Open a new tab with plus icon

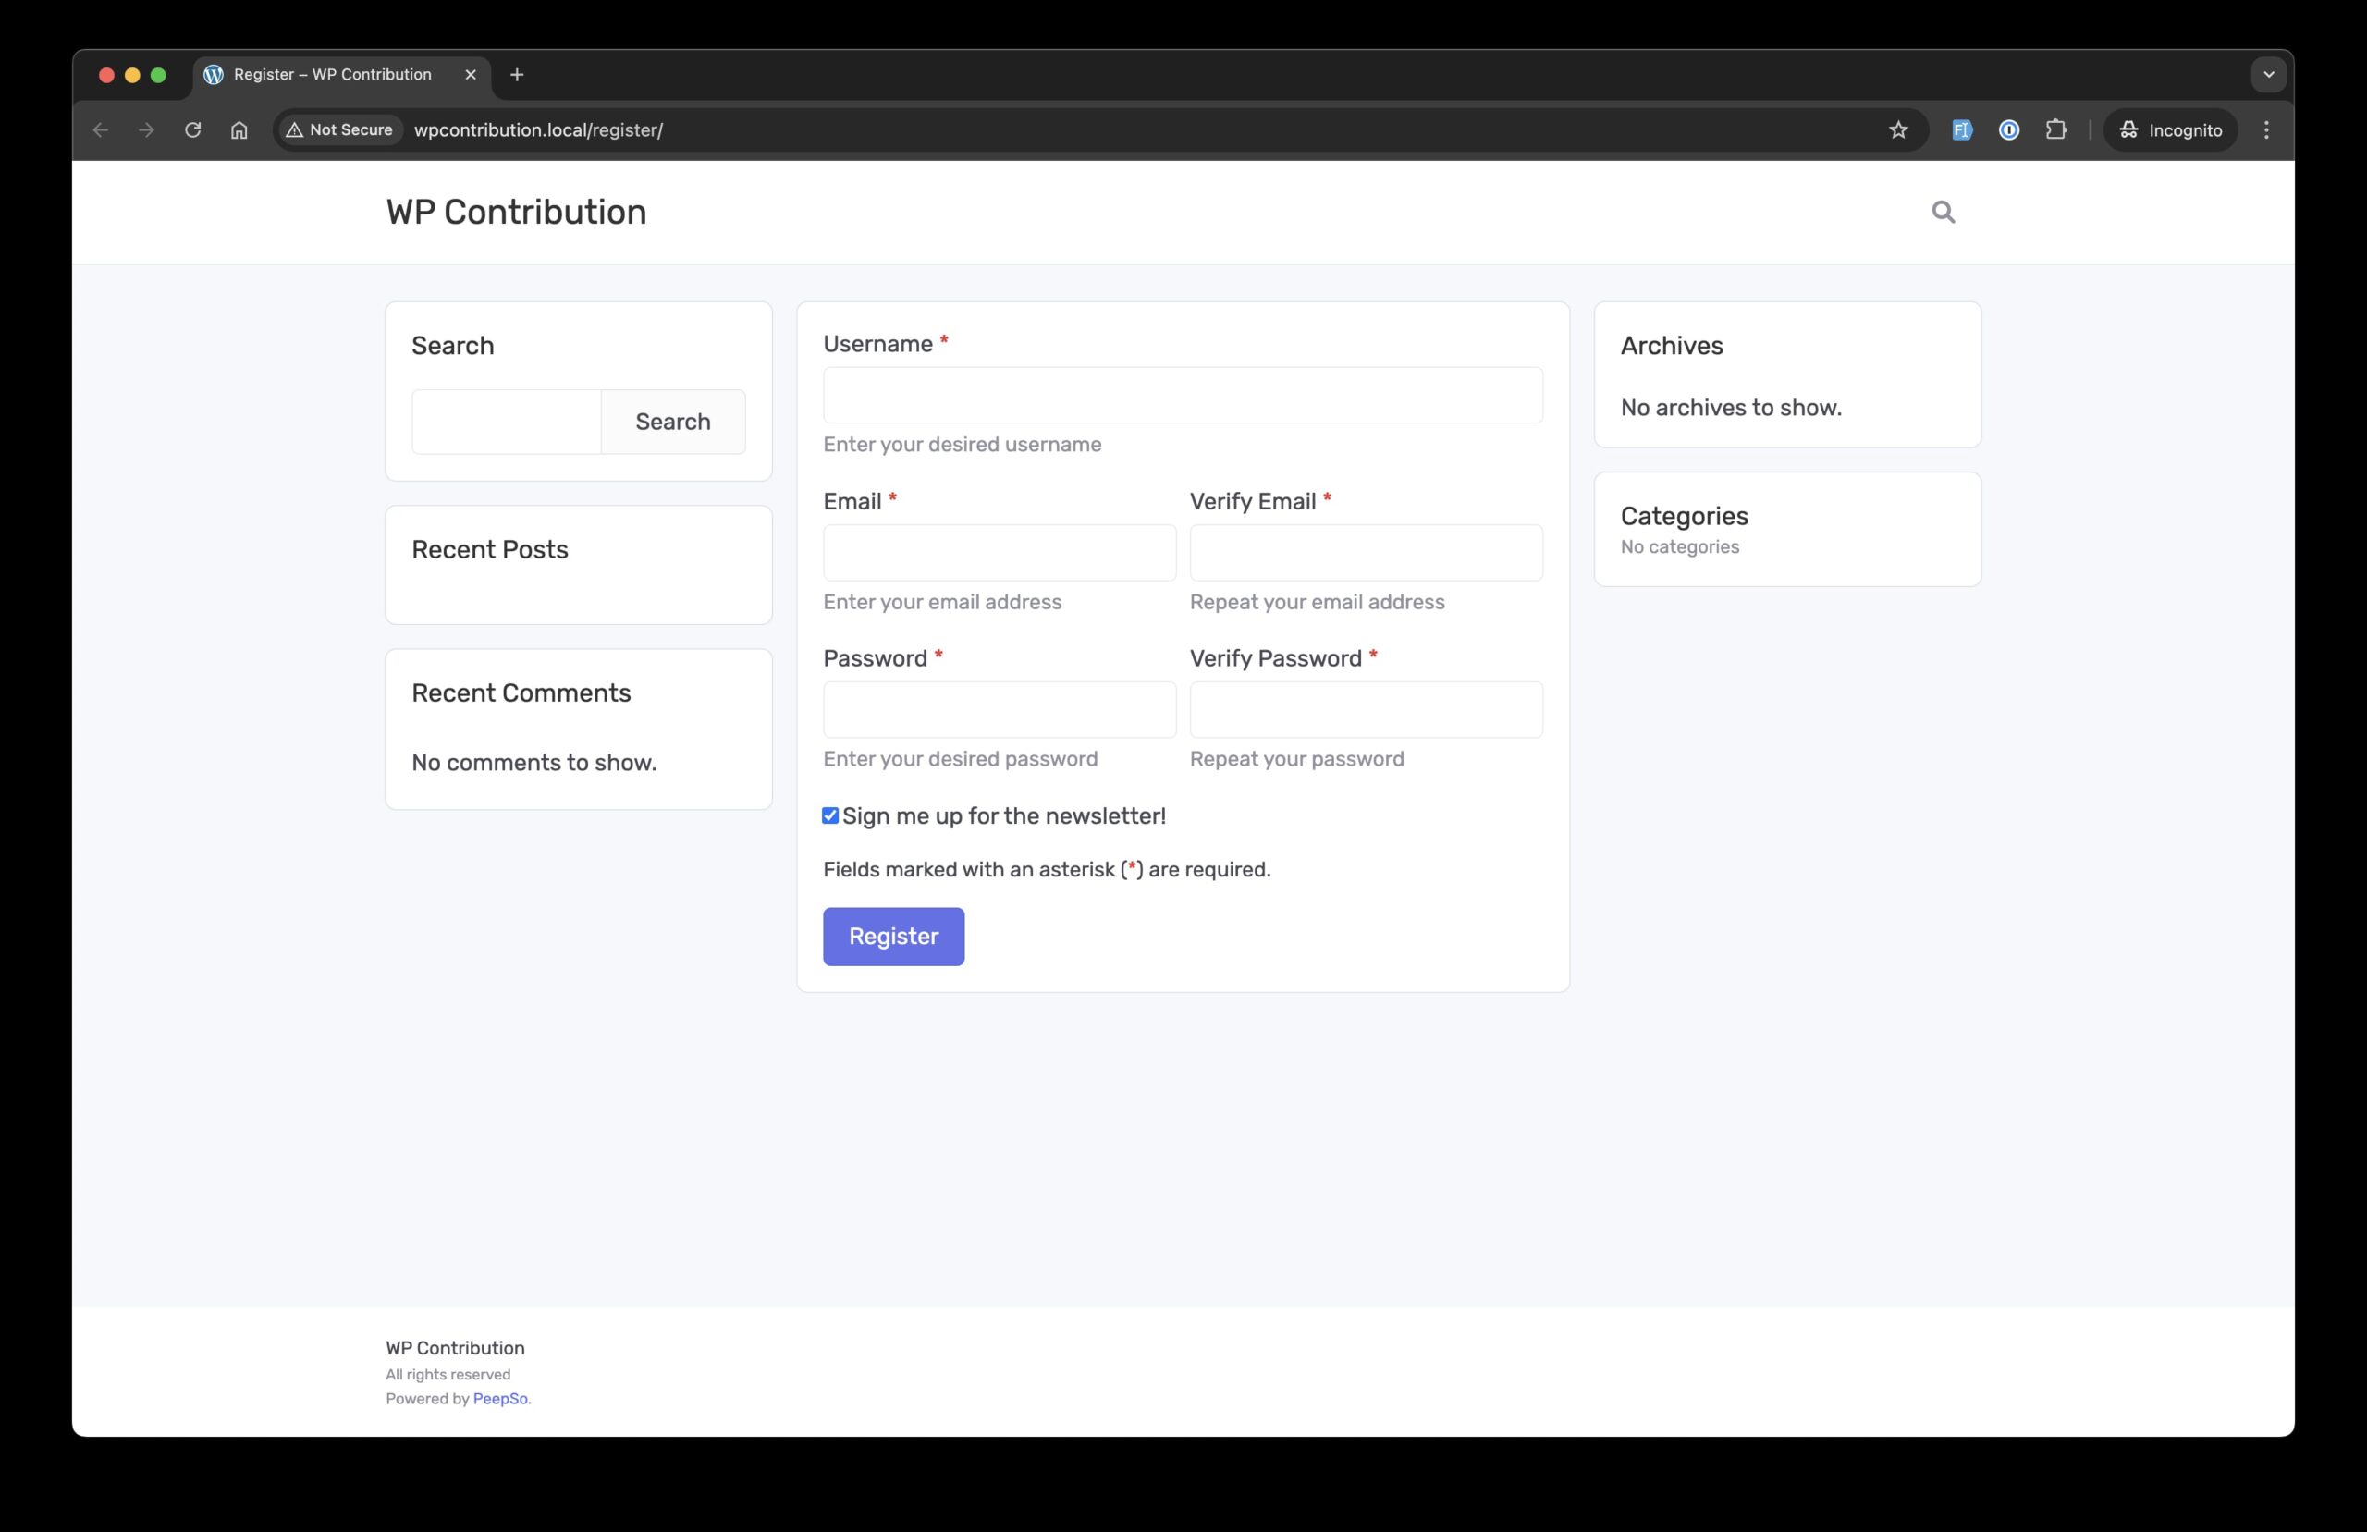tap(516, 75)
